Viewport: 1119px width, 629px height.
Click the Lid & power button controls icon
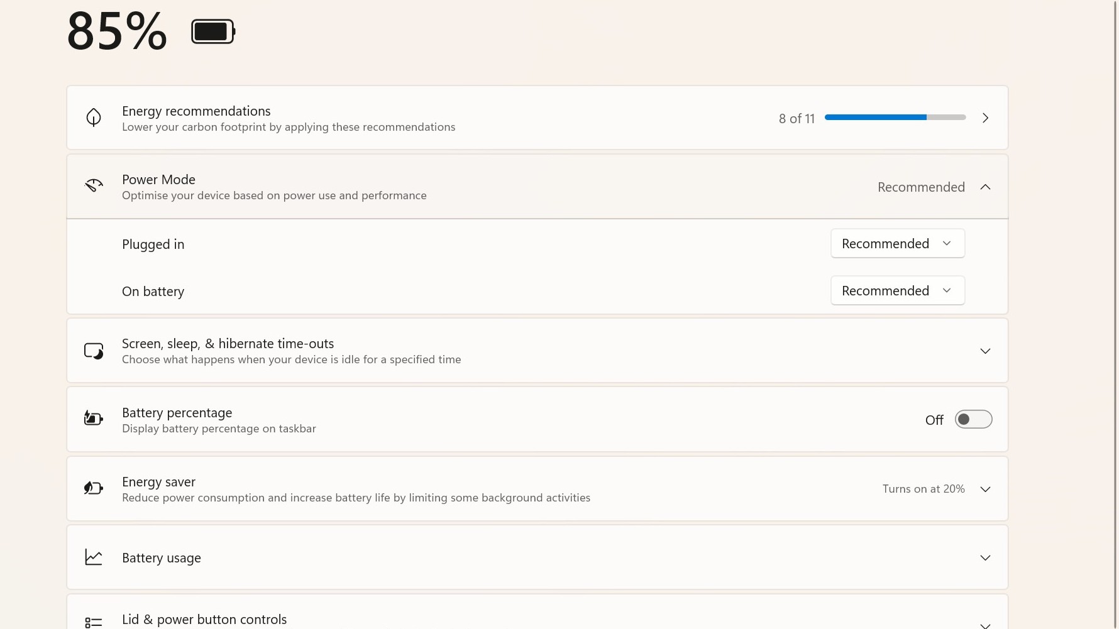(93, 621)
